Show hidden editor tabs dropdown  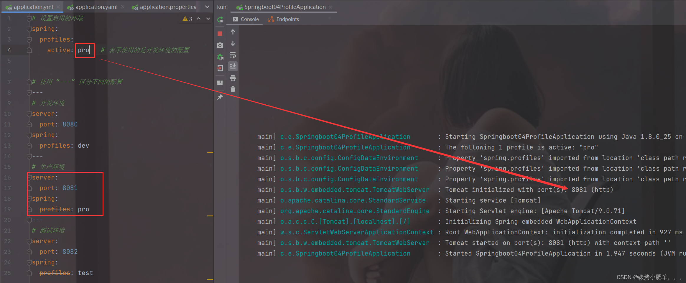(207, 7)
